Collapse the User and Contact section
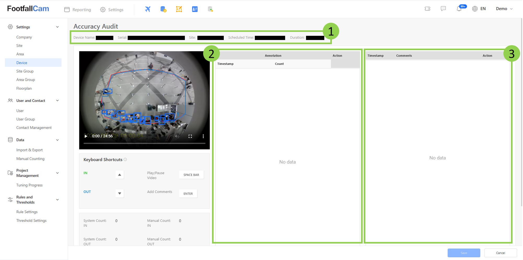The width and height of the screenshot is (523, 260). [x=57, y=101]
